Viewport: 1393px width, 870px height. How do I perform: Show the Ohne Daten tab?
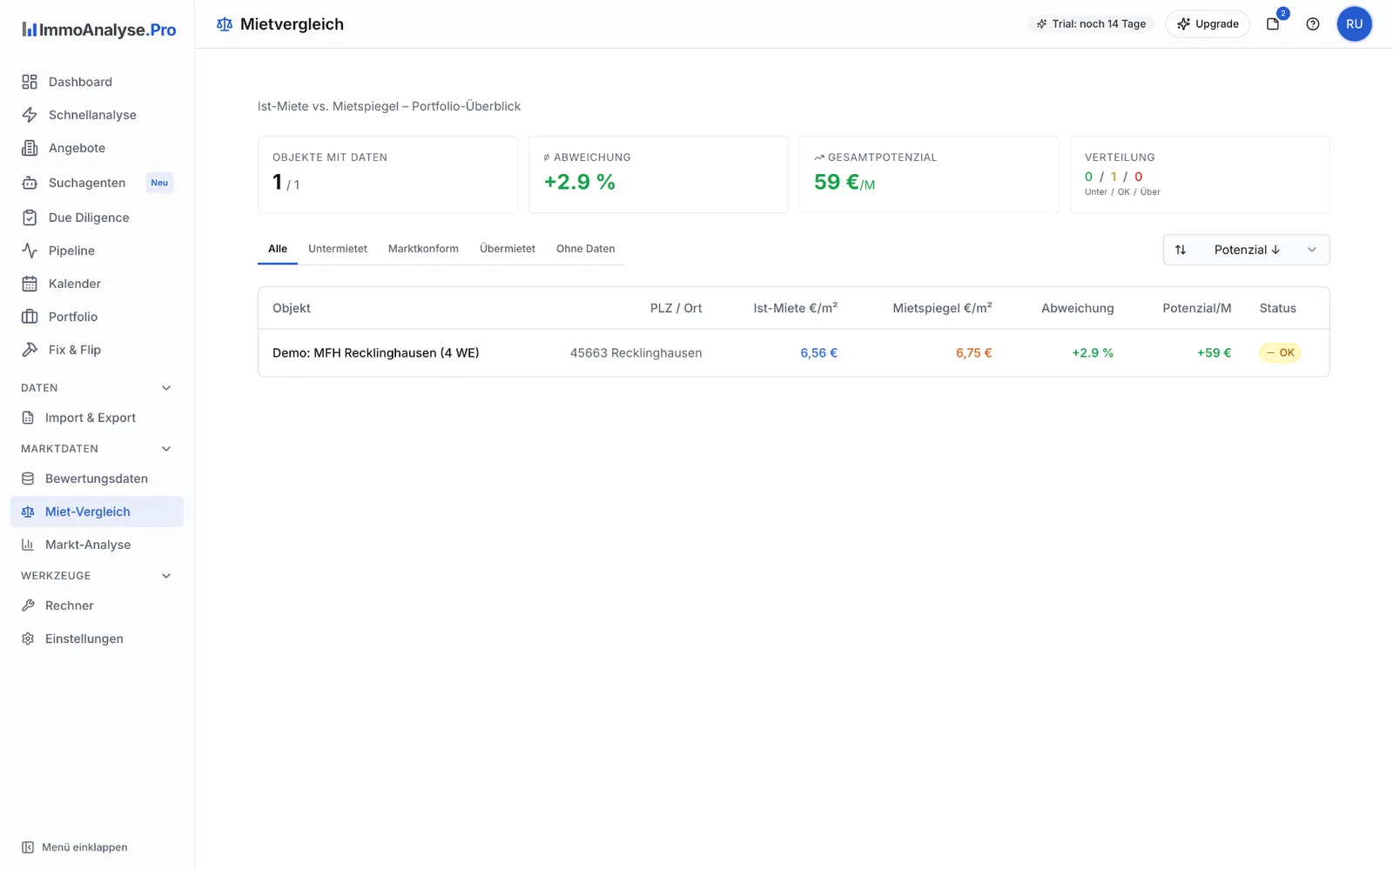pos(585,249)
